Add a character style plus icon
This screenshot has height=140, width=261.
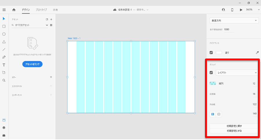tap(51, 86)
